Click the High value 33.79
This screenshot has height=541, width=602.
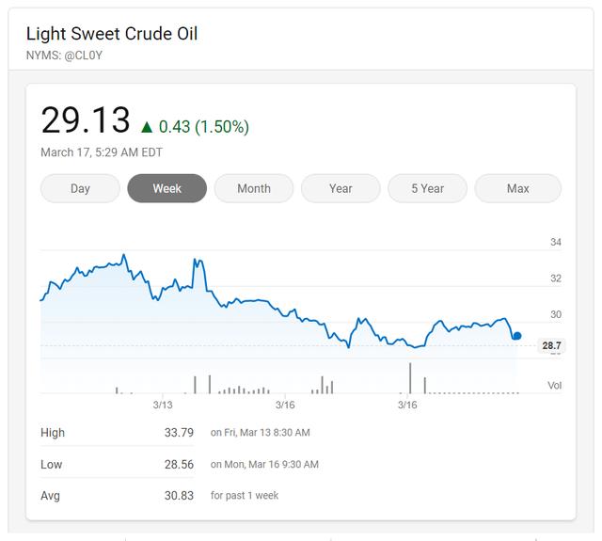tap(179, 433)
